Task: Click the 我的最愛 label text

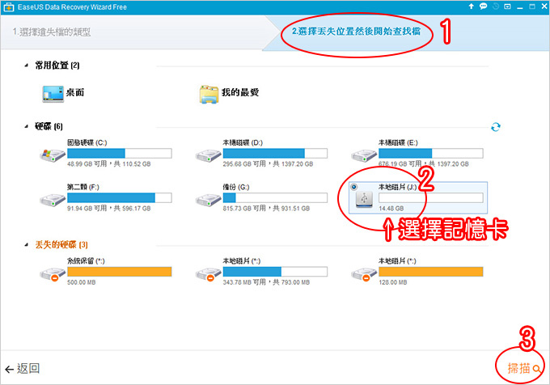Action: pos(240,92)
